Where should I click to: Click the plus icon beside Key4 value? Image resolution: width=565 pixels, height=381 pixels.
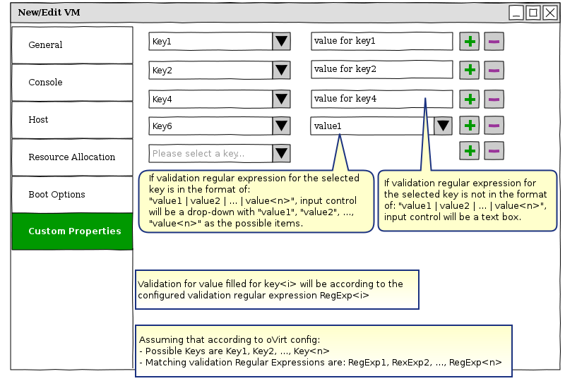click(470, 99)
